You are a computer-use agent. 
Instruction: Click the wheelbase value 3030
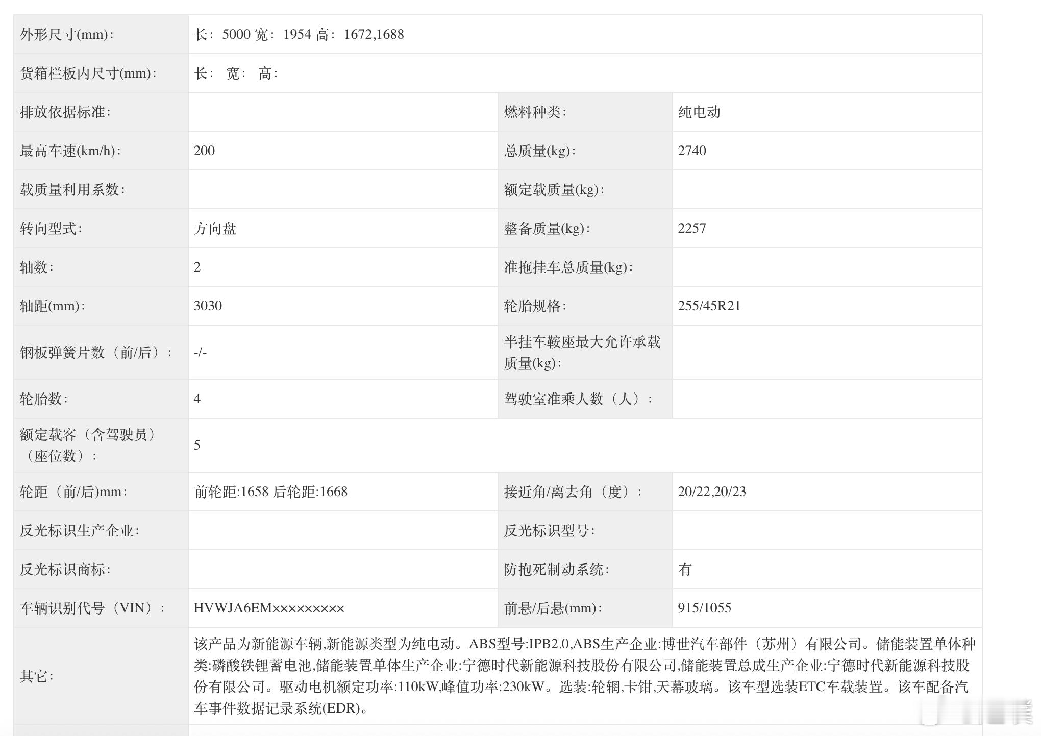click(208, 306)
